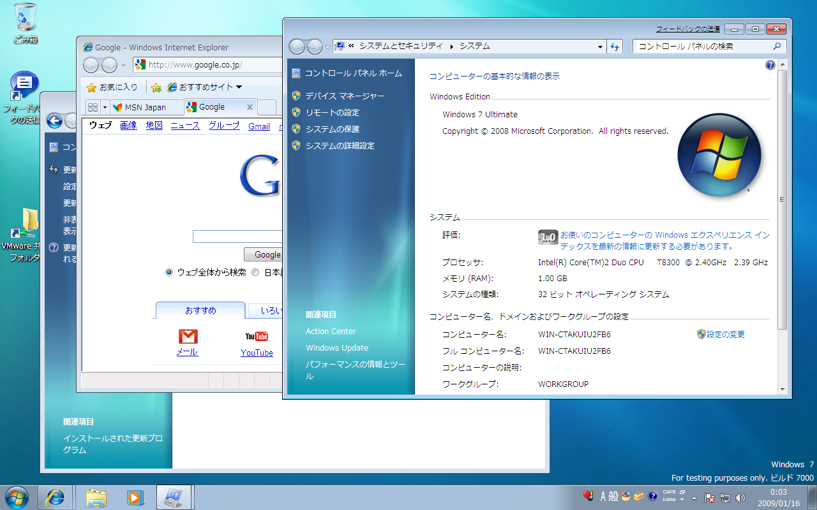Open recent pages dropdown in System window
This screenshot has height=510, width=817.
click(x=327, y=47)
